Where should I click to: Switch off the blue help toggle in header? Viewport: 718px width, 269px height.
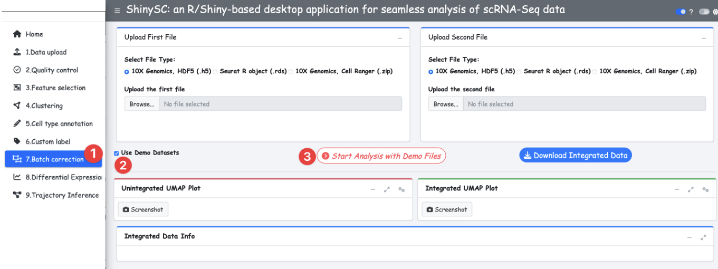click(681, 12)
